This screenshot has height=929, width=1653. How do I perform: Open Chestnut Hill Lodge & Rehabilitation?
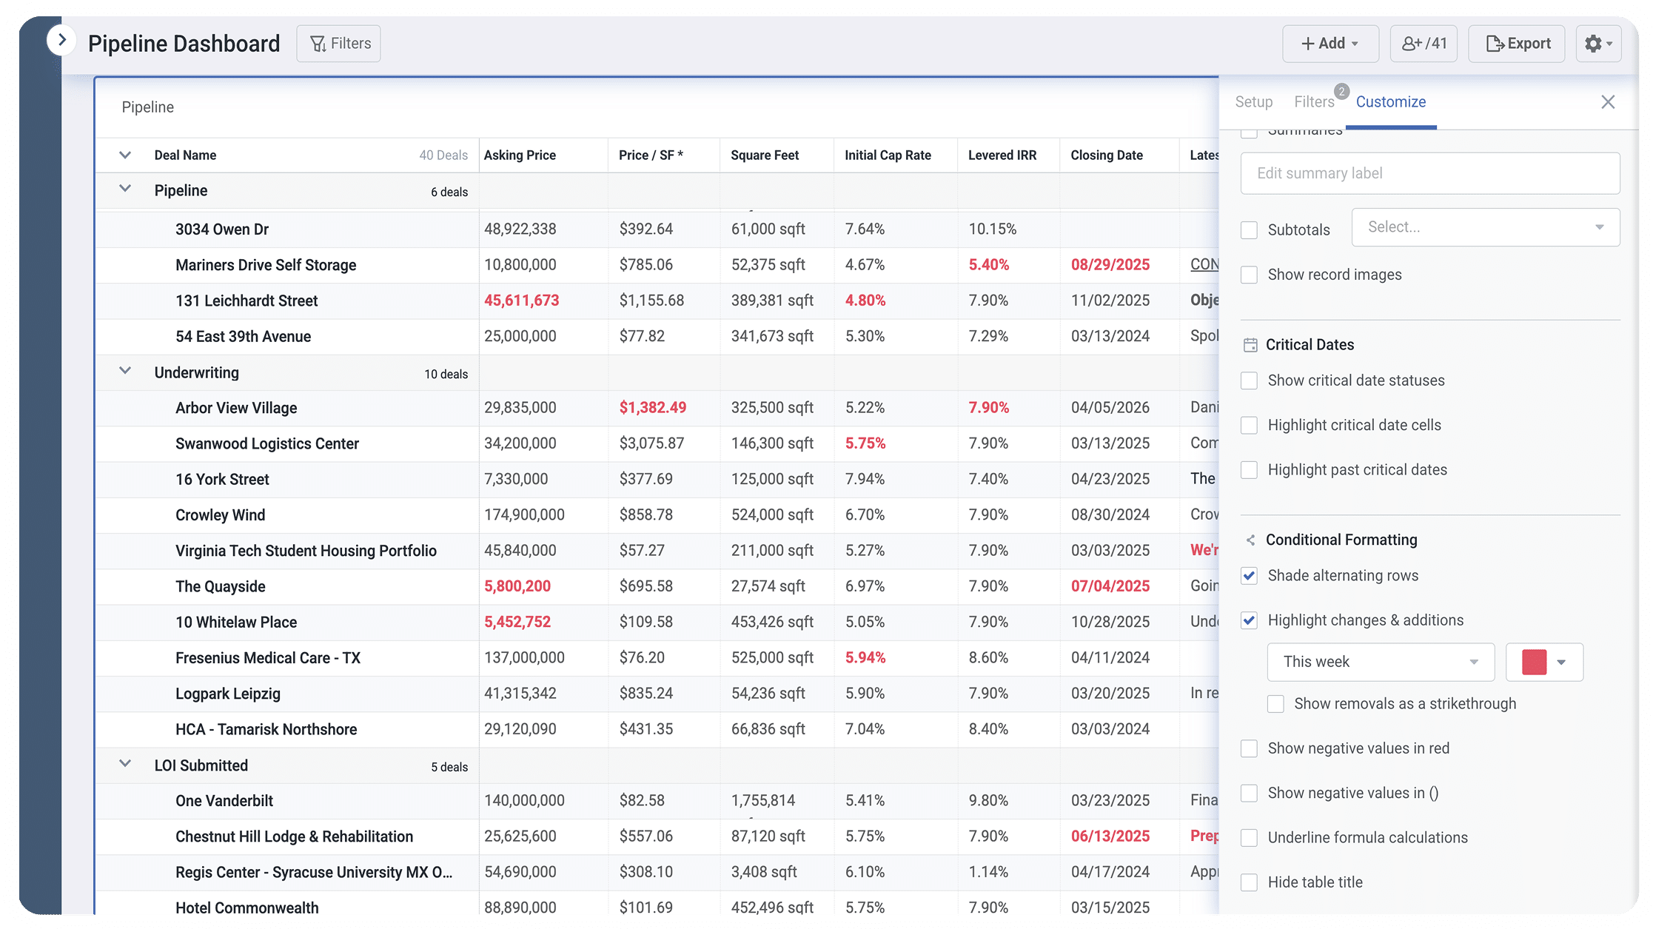point(294,836)
